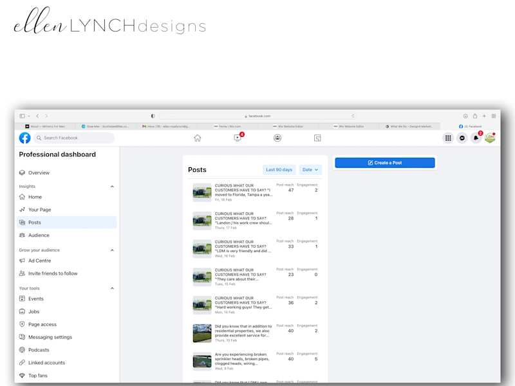The height and width of the screenshot is (386, 515).
Task: Collapse the Your tools section
Action: 112,288
